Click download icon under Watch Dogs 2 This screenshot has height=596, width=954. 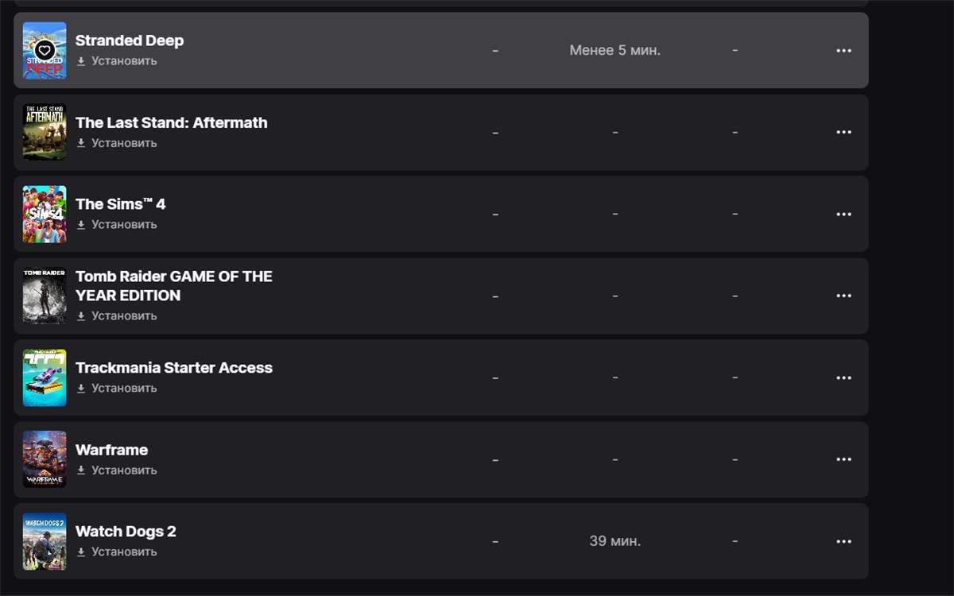(x=81, y=552)
